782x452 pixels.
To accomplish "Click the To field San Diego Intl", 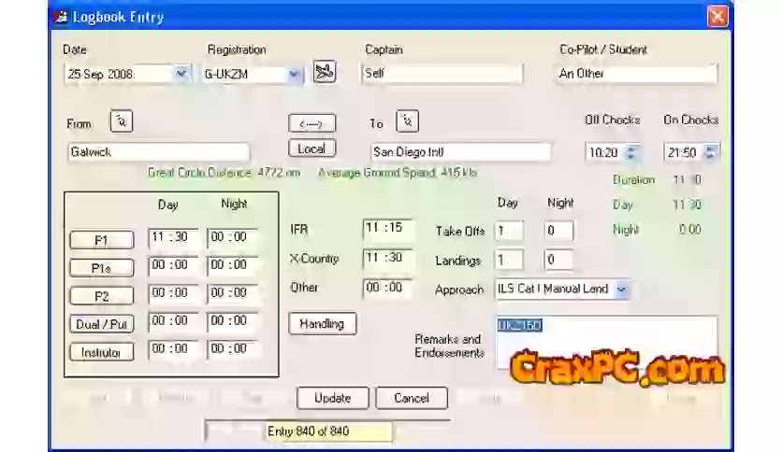I will (461, 152).
